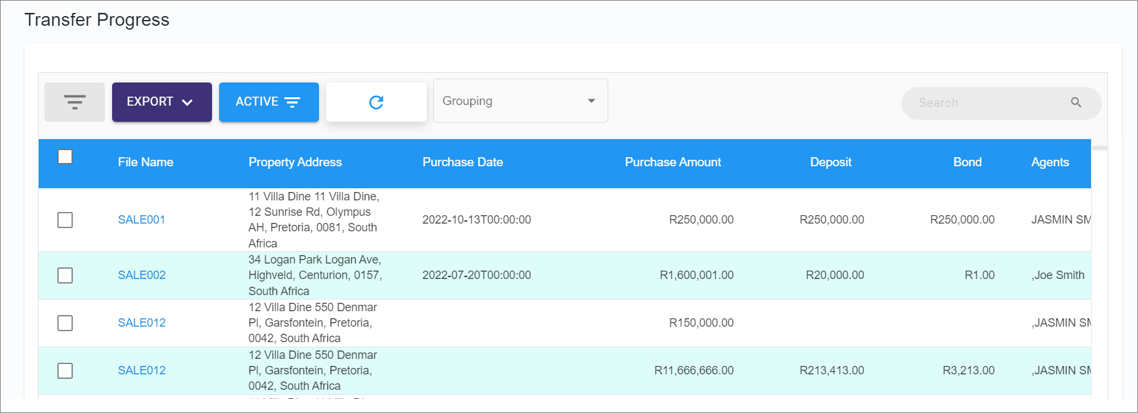Expand the Grouping combo box
The width and height of the screenshot is (1138, 413).
(520, 101)
